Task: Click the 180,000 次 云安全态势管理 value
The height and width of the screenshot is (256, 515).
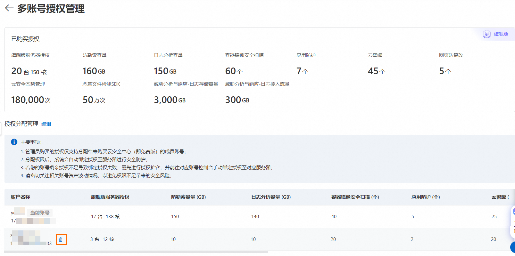Action: tap(31, 100)
